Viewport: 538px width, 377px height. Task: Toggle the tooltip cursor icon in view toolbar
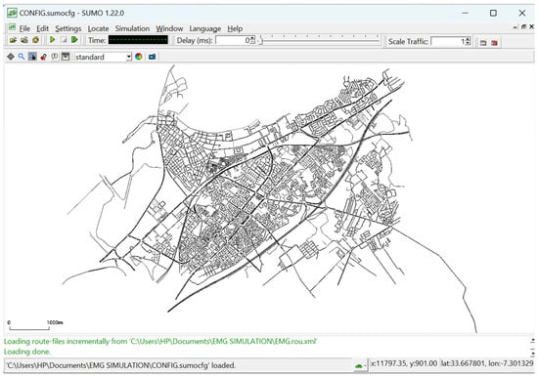tap(32, 57)
